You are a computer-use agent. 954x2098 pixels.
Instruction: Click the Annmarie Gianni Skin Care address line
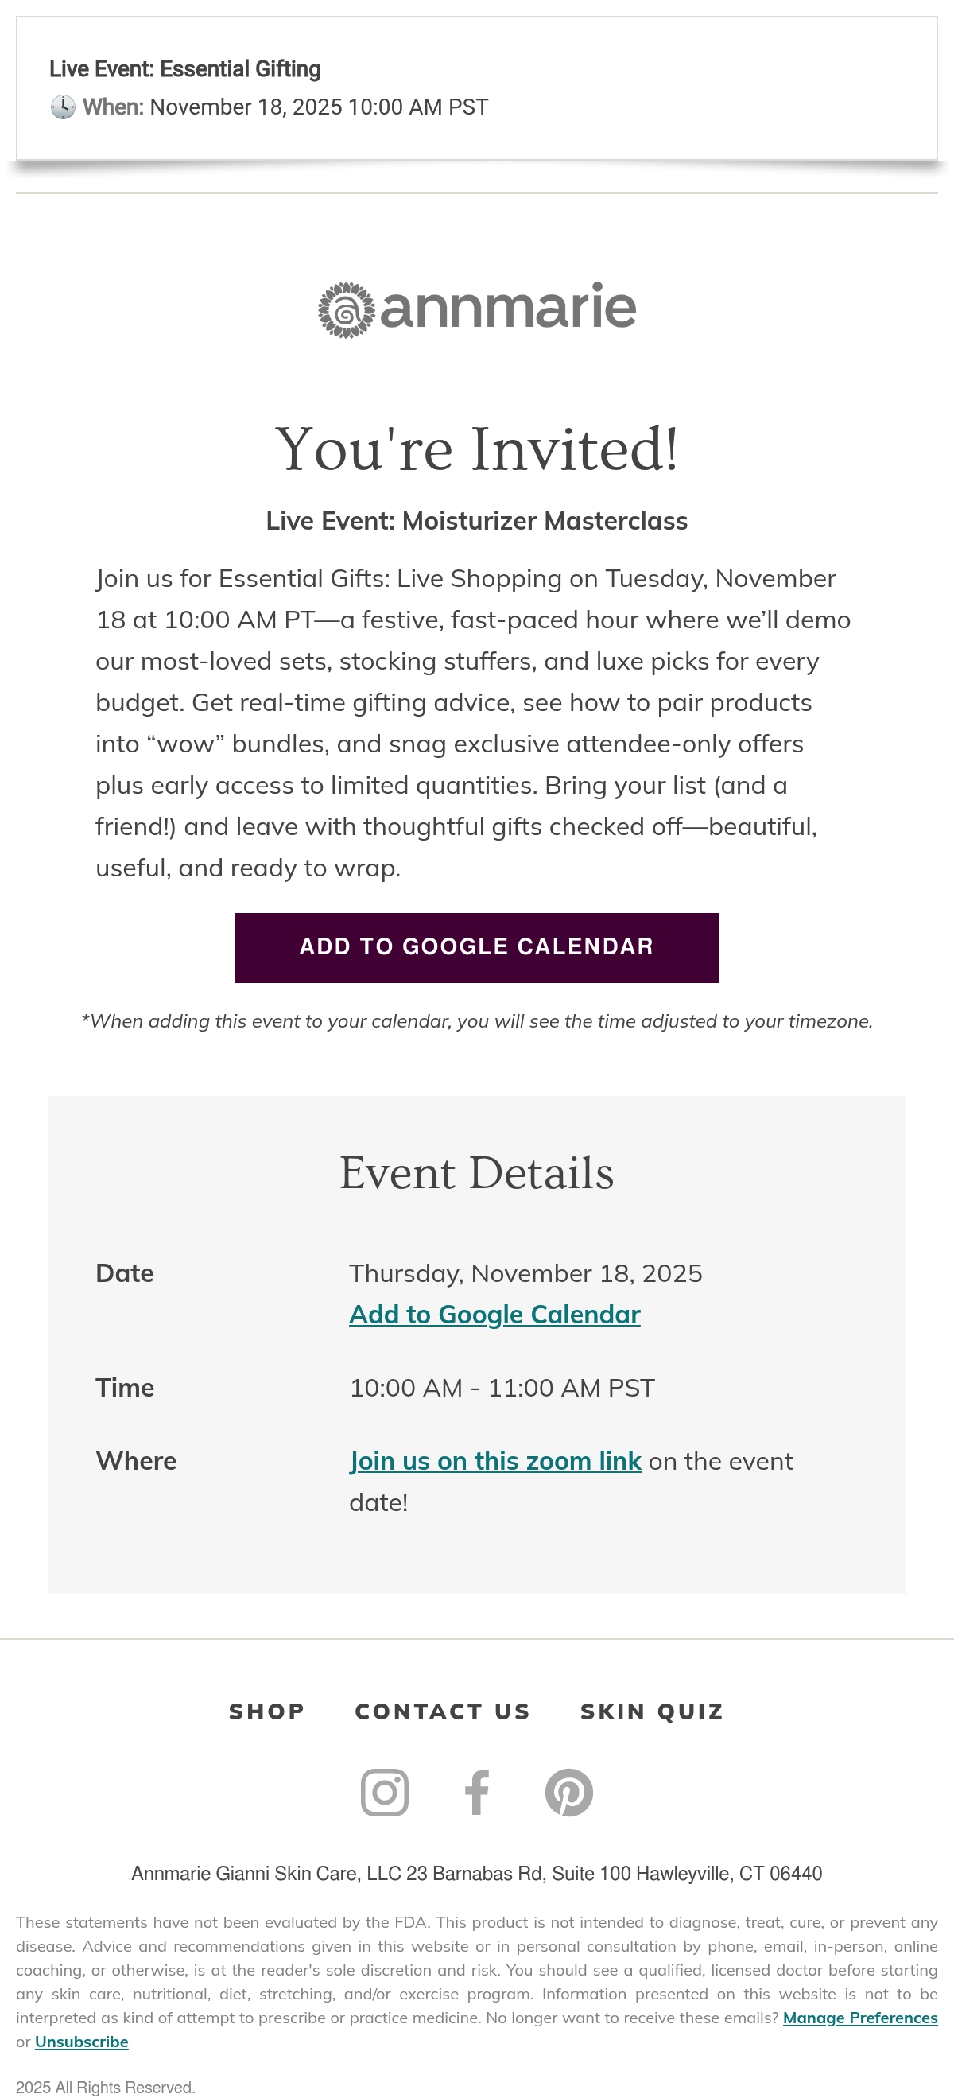[x=477, y=1873]
